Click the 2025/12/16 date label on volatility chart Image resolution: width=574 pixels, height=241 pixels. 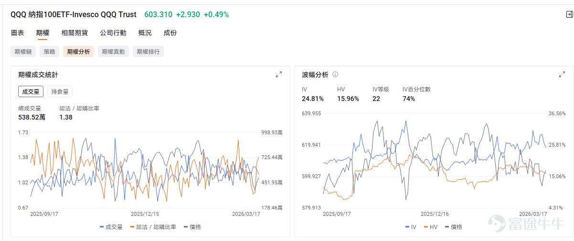(435, 214)
